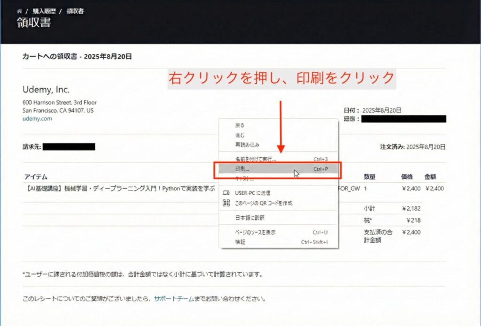Choose このページの QR コードを作成
481x326 pixels.
tap(263, 202)
